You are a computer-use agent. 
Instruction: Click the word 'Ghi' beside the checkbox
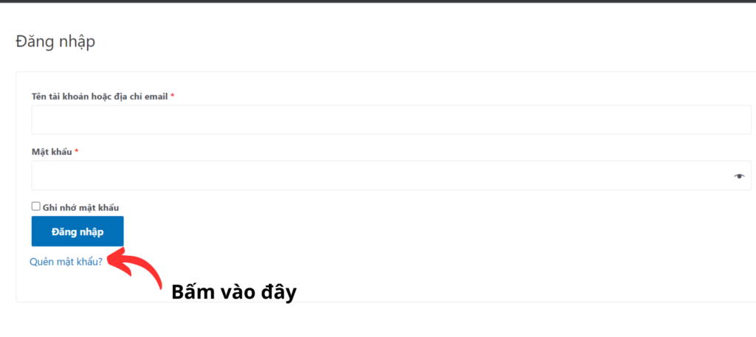pos(49,207)
